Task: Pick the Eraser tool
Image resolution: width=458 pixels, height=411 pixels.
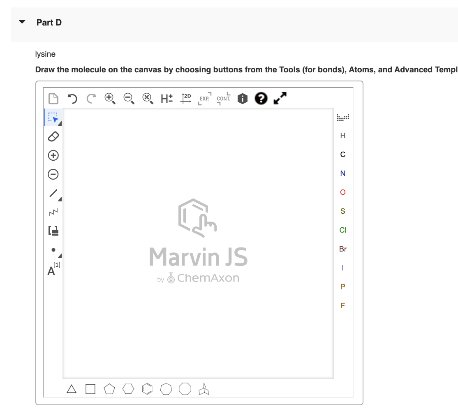Action: (x=53, y=136)
